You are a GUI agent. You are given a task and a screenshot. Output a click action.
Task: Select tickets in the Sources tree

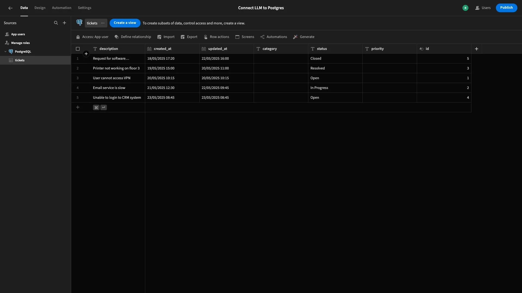pos(35,60)
